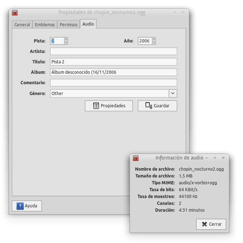Screen dimensions: 243x243
Task: Minimize the Información de audio window
Action: pyautogui.click(x=207, y=158)
